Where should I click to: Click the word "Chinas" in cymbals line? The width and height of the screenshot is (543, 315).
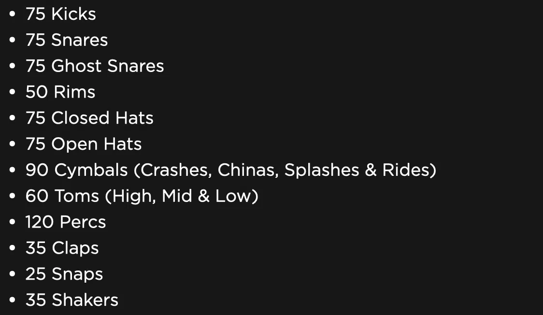248,170
